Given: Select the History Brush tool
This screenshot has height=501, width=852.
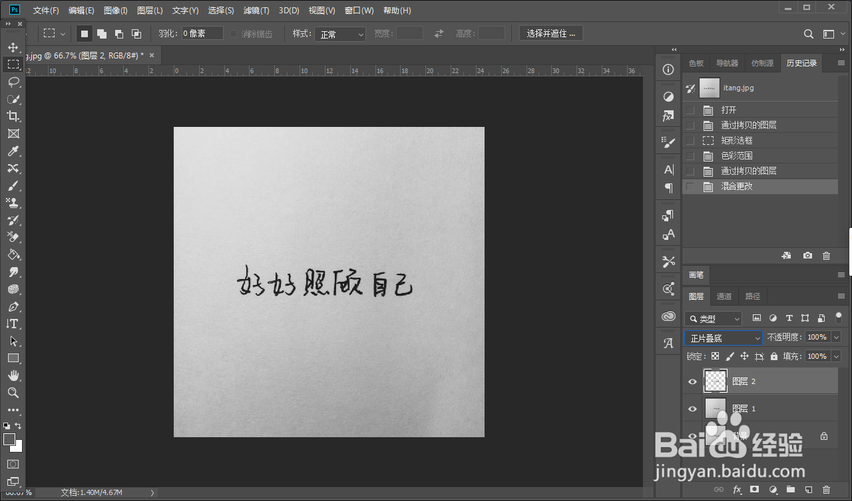Looking at the screenshot, I should 13,220.
